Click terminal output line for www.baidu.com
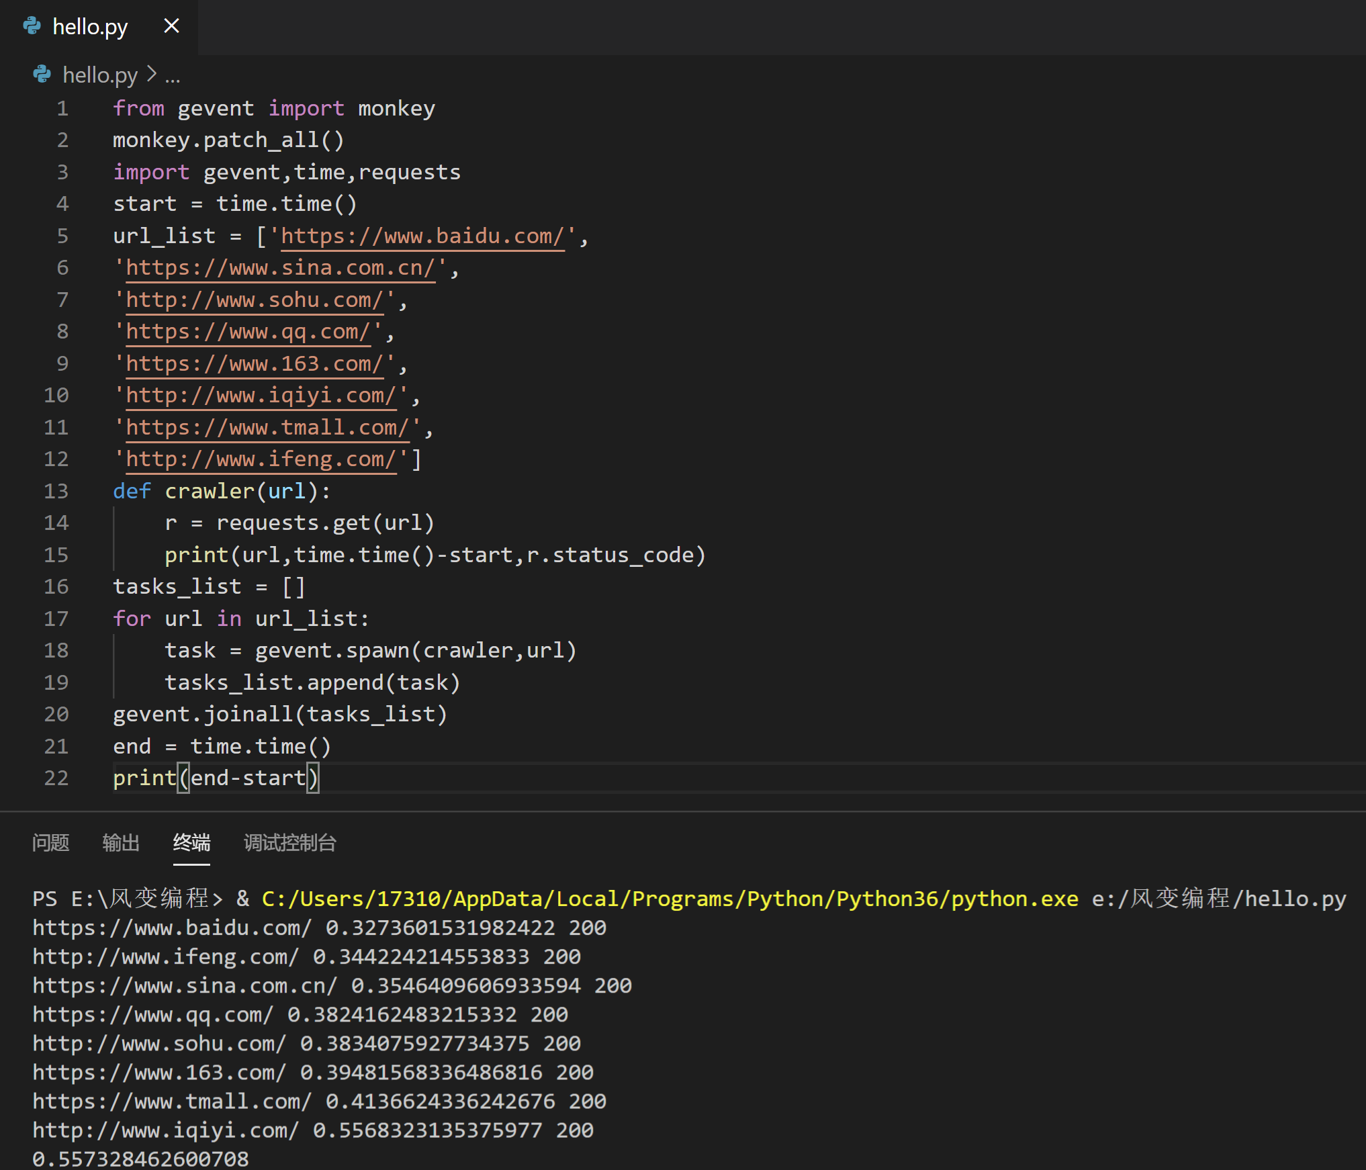 319,928
